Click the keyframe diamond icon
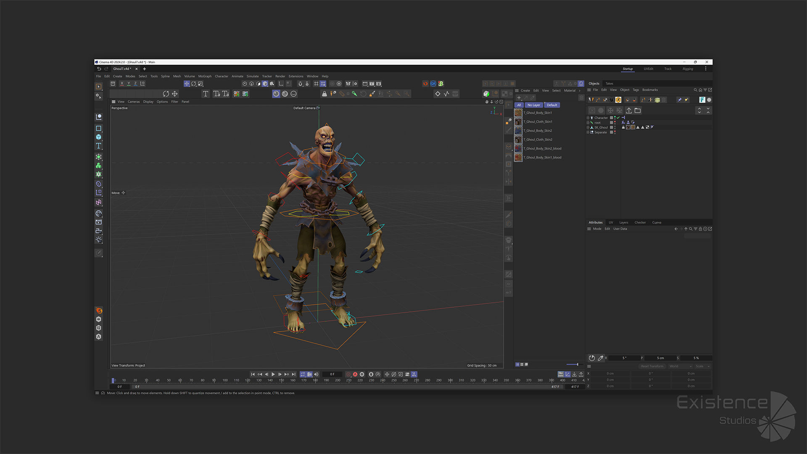807x454 pixels. click(x=438, y=94)
